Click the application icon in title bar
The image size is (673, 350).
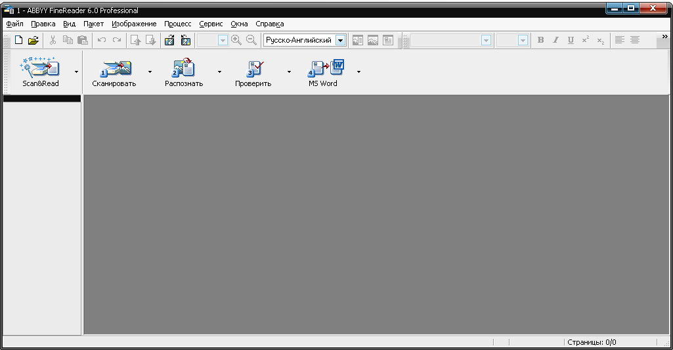click(9, 9)
